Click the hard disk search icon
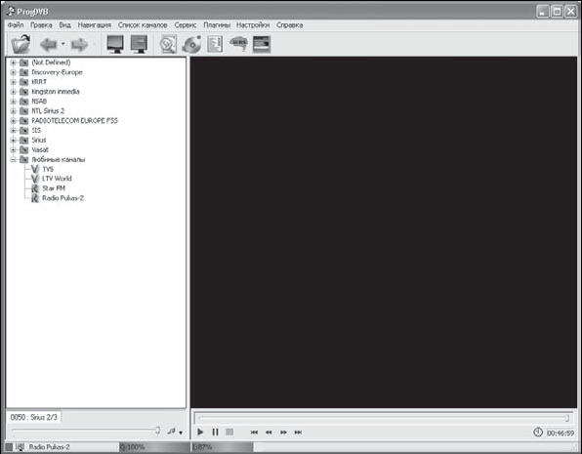Image resolution: width=582 pixels, height=454 pixels. pos(168,45)
